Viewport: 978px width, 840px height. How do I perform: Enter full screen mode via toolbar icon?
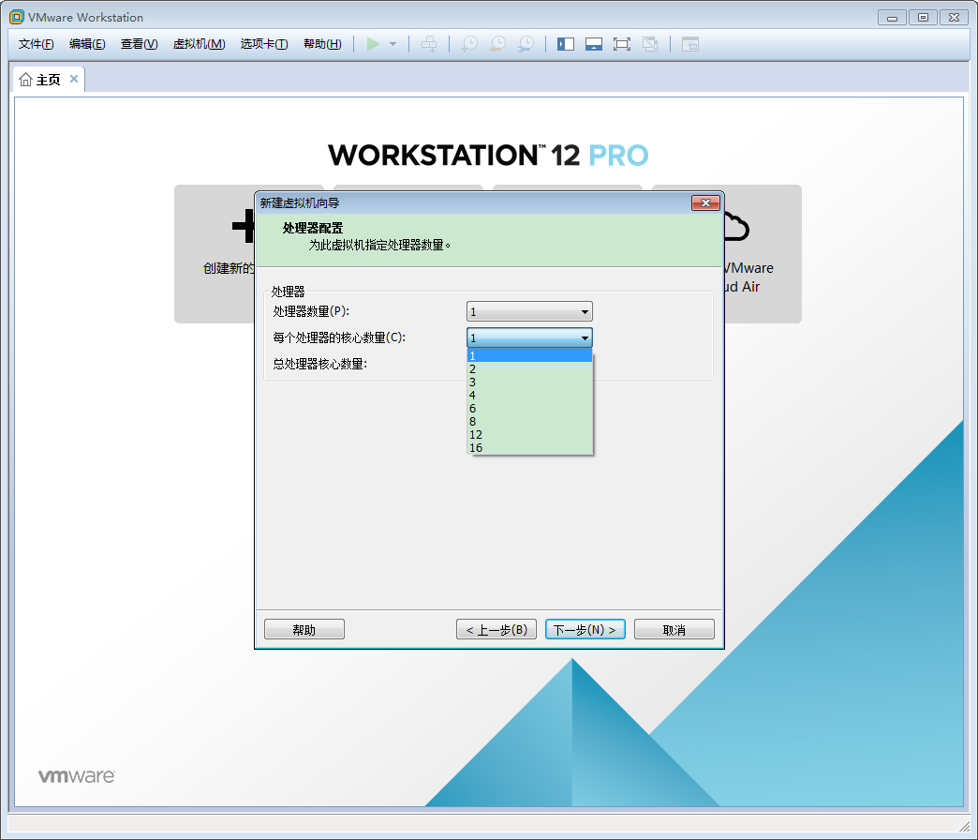coord(622,44)
